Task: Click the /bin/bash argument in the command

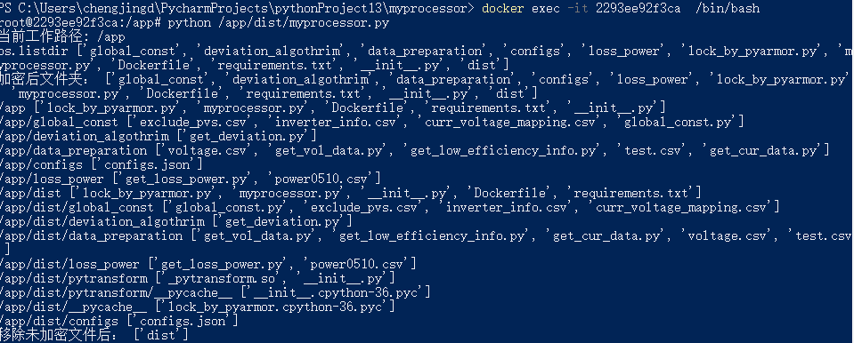Action: click(x=728, y=8)
